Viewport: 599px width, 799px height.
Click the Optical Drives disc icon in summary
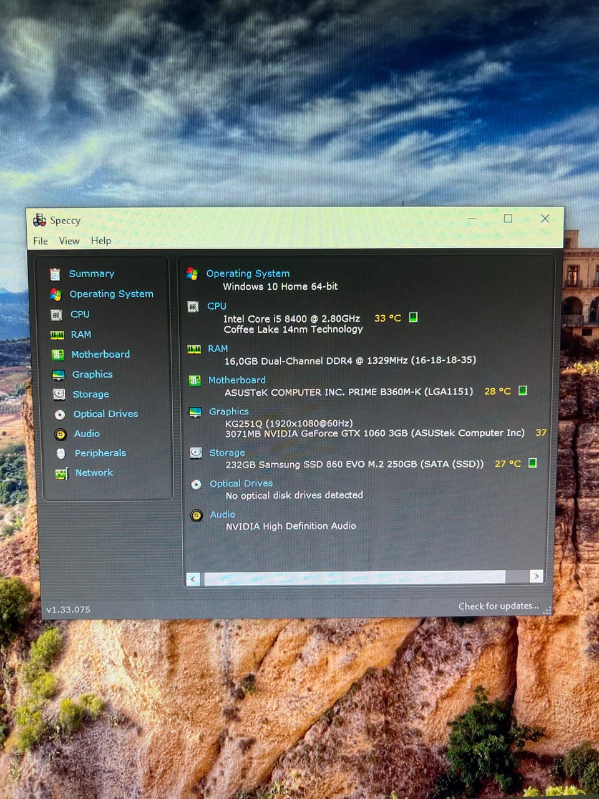(x=197, y=484)
